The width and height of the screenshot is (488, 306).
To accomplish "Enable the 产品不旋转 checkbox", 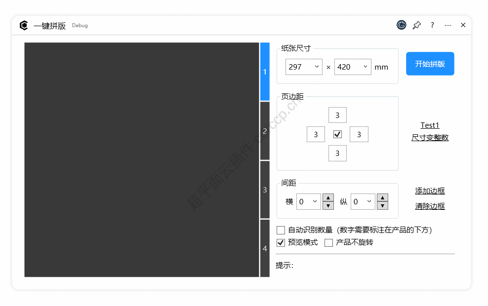I will 328,242.
